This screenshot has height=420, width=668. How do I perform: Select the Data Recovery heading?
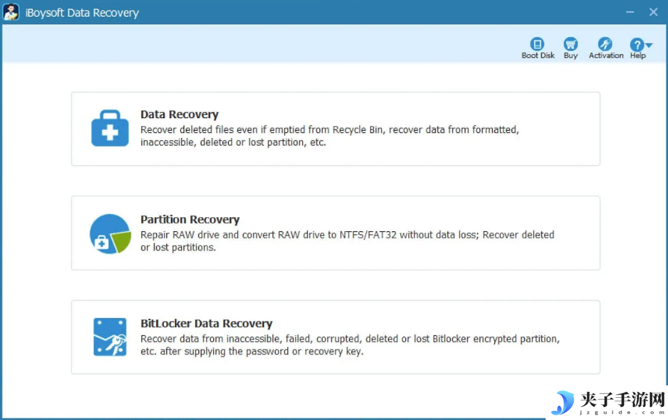tap(179, 114)
